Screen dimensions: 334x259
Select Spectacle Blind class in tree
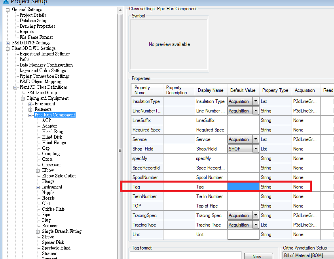(x=56, y=248)
